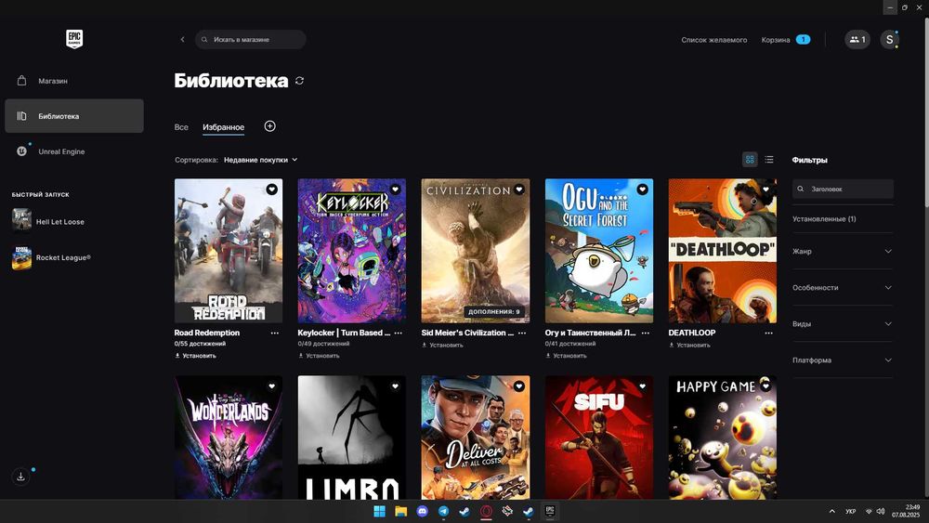Click the library vertical scrollbar
This screenshot has height=523, width=929.
(925, 112)
